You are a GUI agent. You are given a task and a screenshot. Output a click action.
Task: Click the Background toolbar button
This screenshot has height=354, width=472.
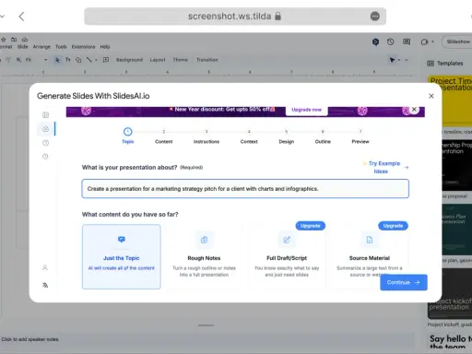point(129,60)
